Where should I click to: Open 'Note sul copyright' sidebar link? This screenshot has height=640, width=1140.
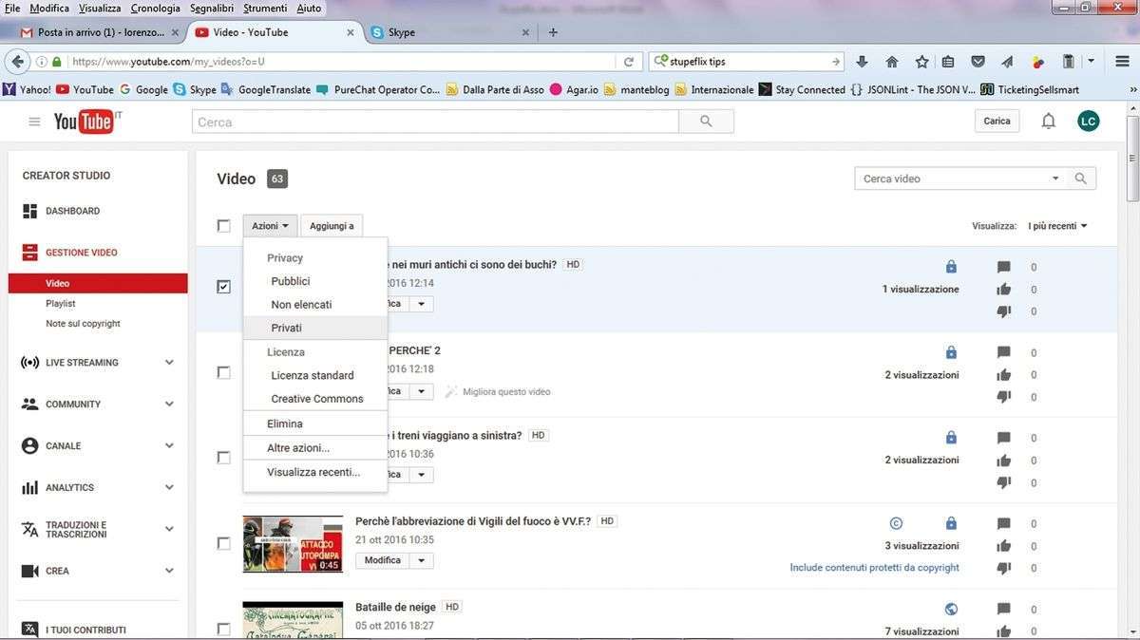(83, 324)
